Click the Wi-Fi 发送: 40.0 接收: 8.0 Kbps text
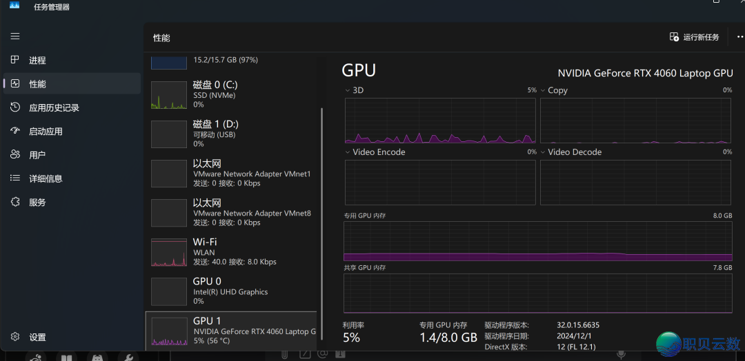 click(235, 262)
